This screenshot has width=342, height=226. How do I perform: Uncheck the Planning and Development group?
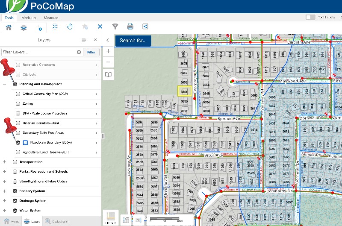pyautogui.click(x=15, y=84)
